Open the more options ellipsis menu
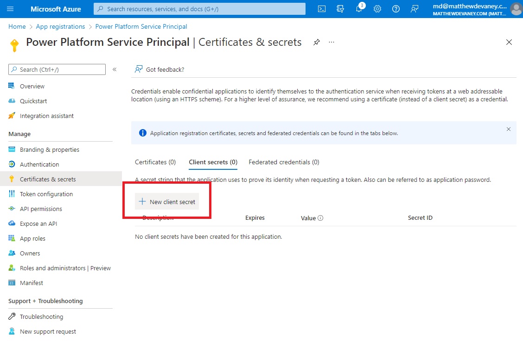This screenshot has width=523, height=360. click(331, 42)
